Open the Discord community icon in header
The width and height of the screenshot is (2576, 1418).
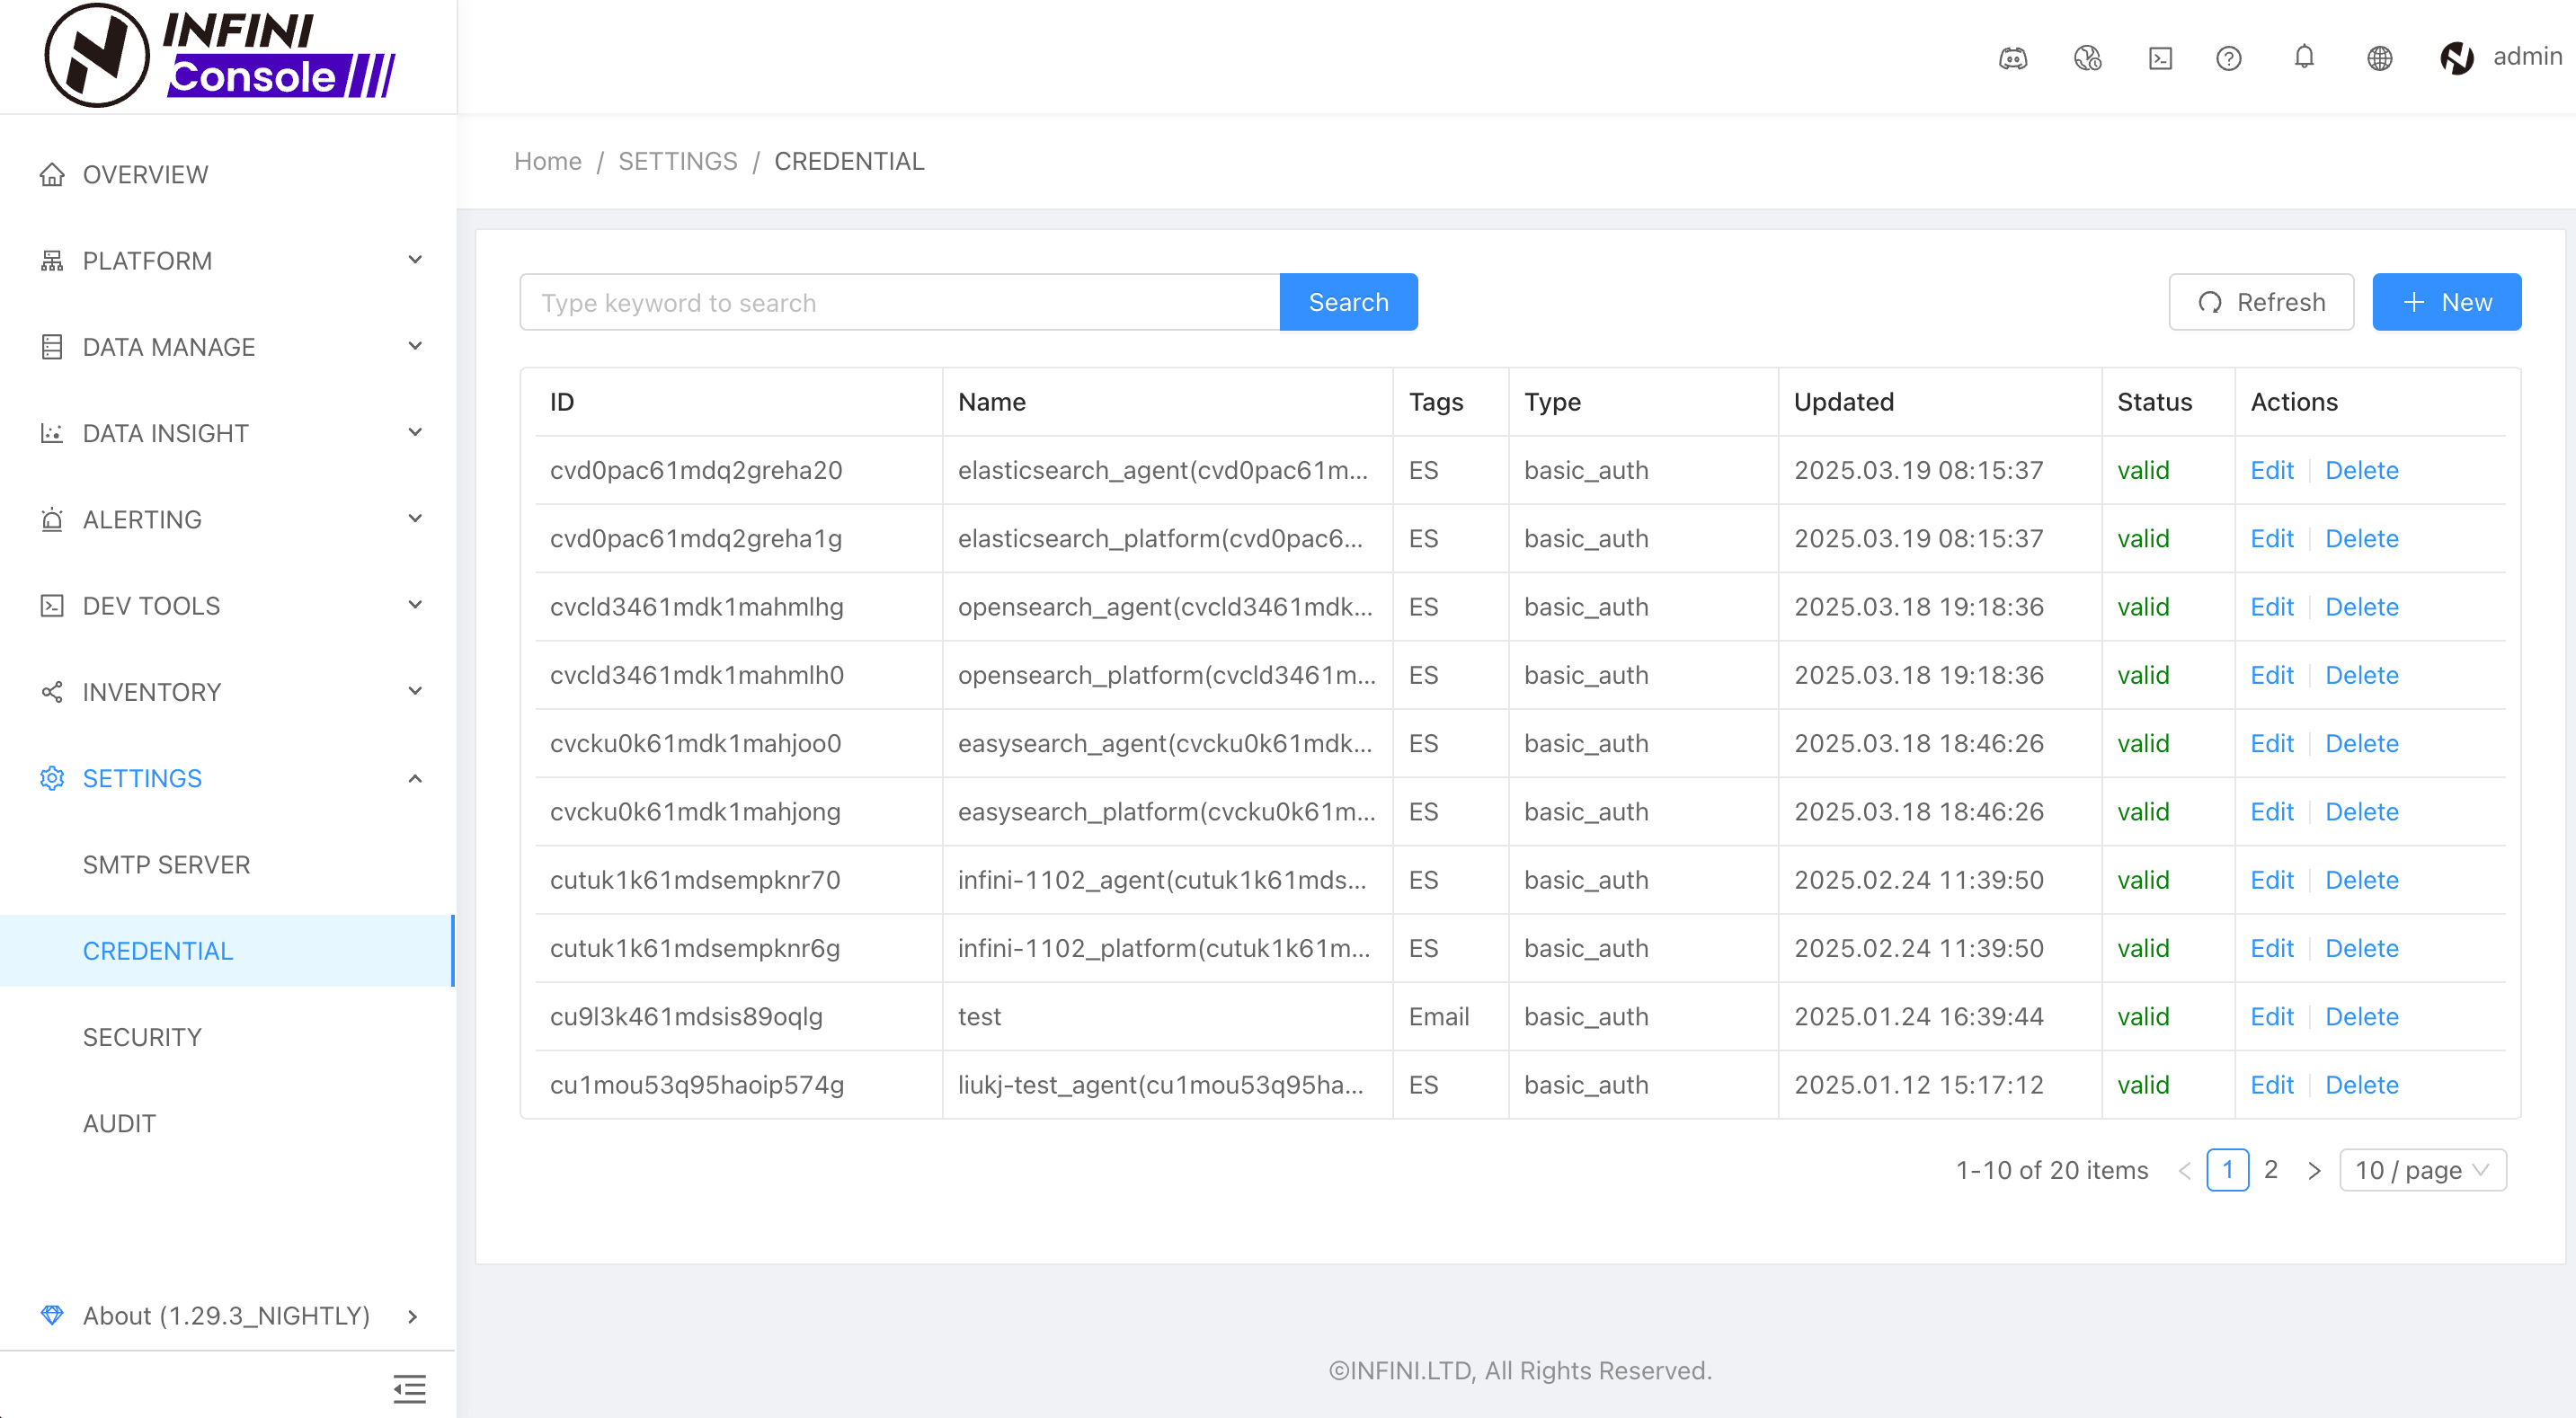(x=2012, y=58)
